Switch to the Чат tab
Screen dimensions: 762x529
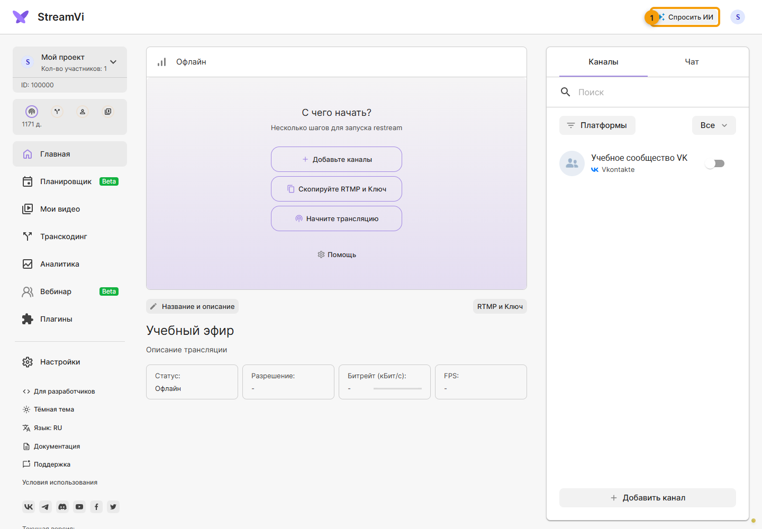click(x=692, y=62)
